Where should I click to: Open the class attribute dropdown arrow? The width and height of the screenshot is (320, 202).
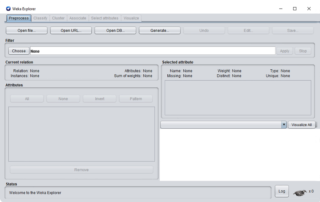[284, 125]
